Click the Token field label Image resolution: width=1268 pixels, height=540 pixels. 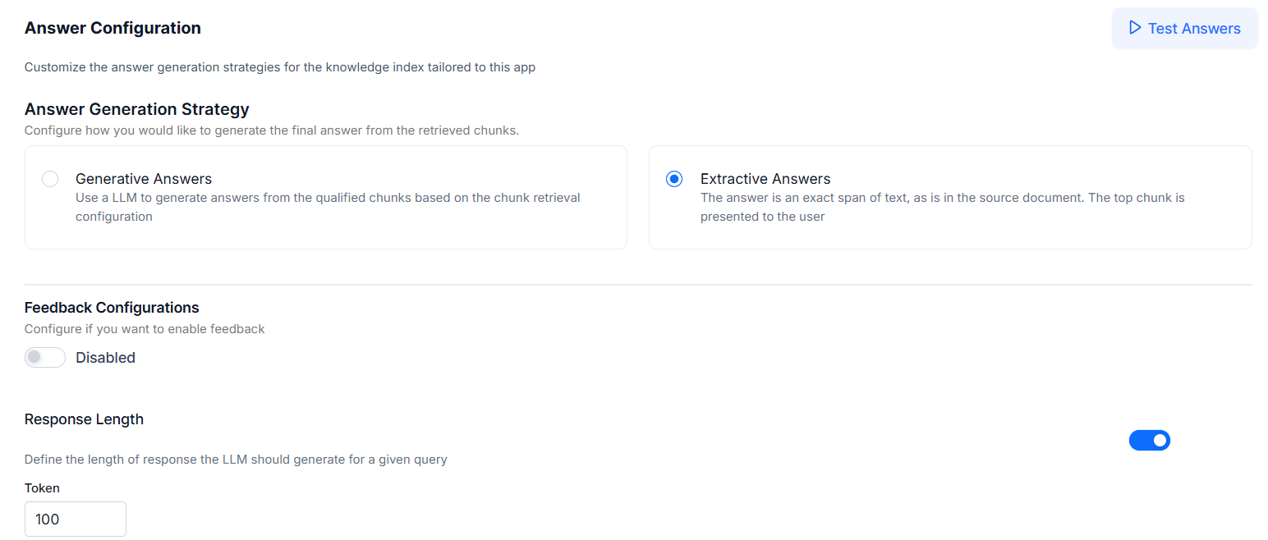point(42,488)
